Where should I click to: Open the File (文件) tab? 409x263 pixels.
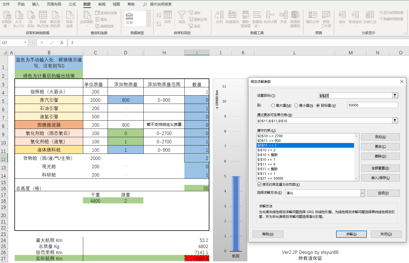[x=6, y=4]
